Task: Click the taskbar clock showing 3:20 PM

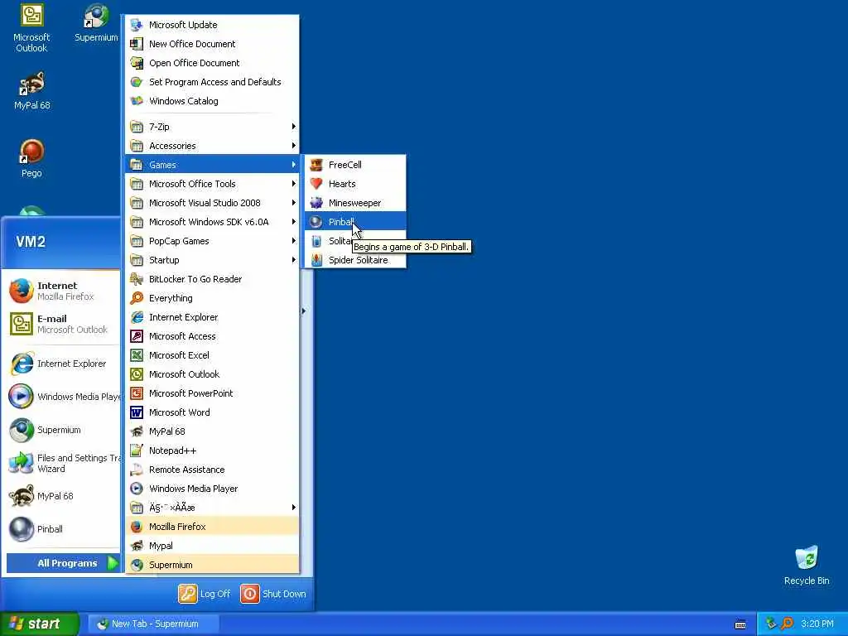Action: (x=817, y=624)
